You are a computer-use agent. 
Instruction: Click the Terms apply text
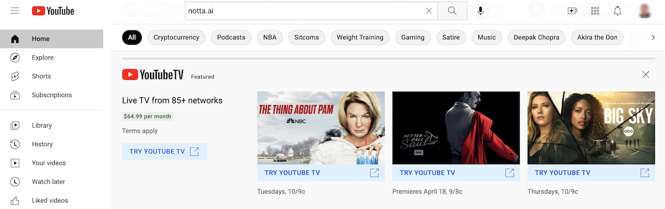click(x=140, y=131)
